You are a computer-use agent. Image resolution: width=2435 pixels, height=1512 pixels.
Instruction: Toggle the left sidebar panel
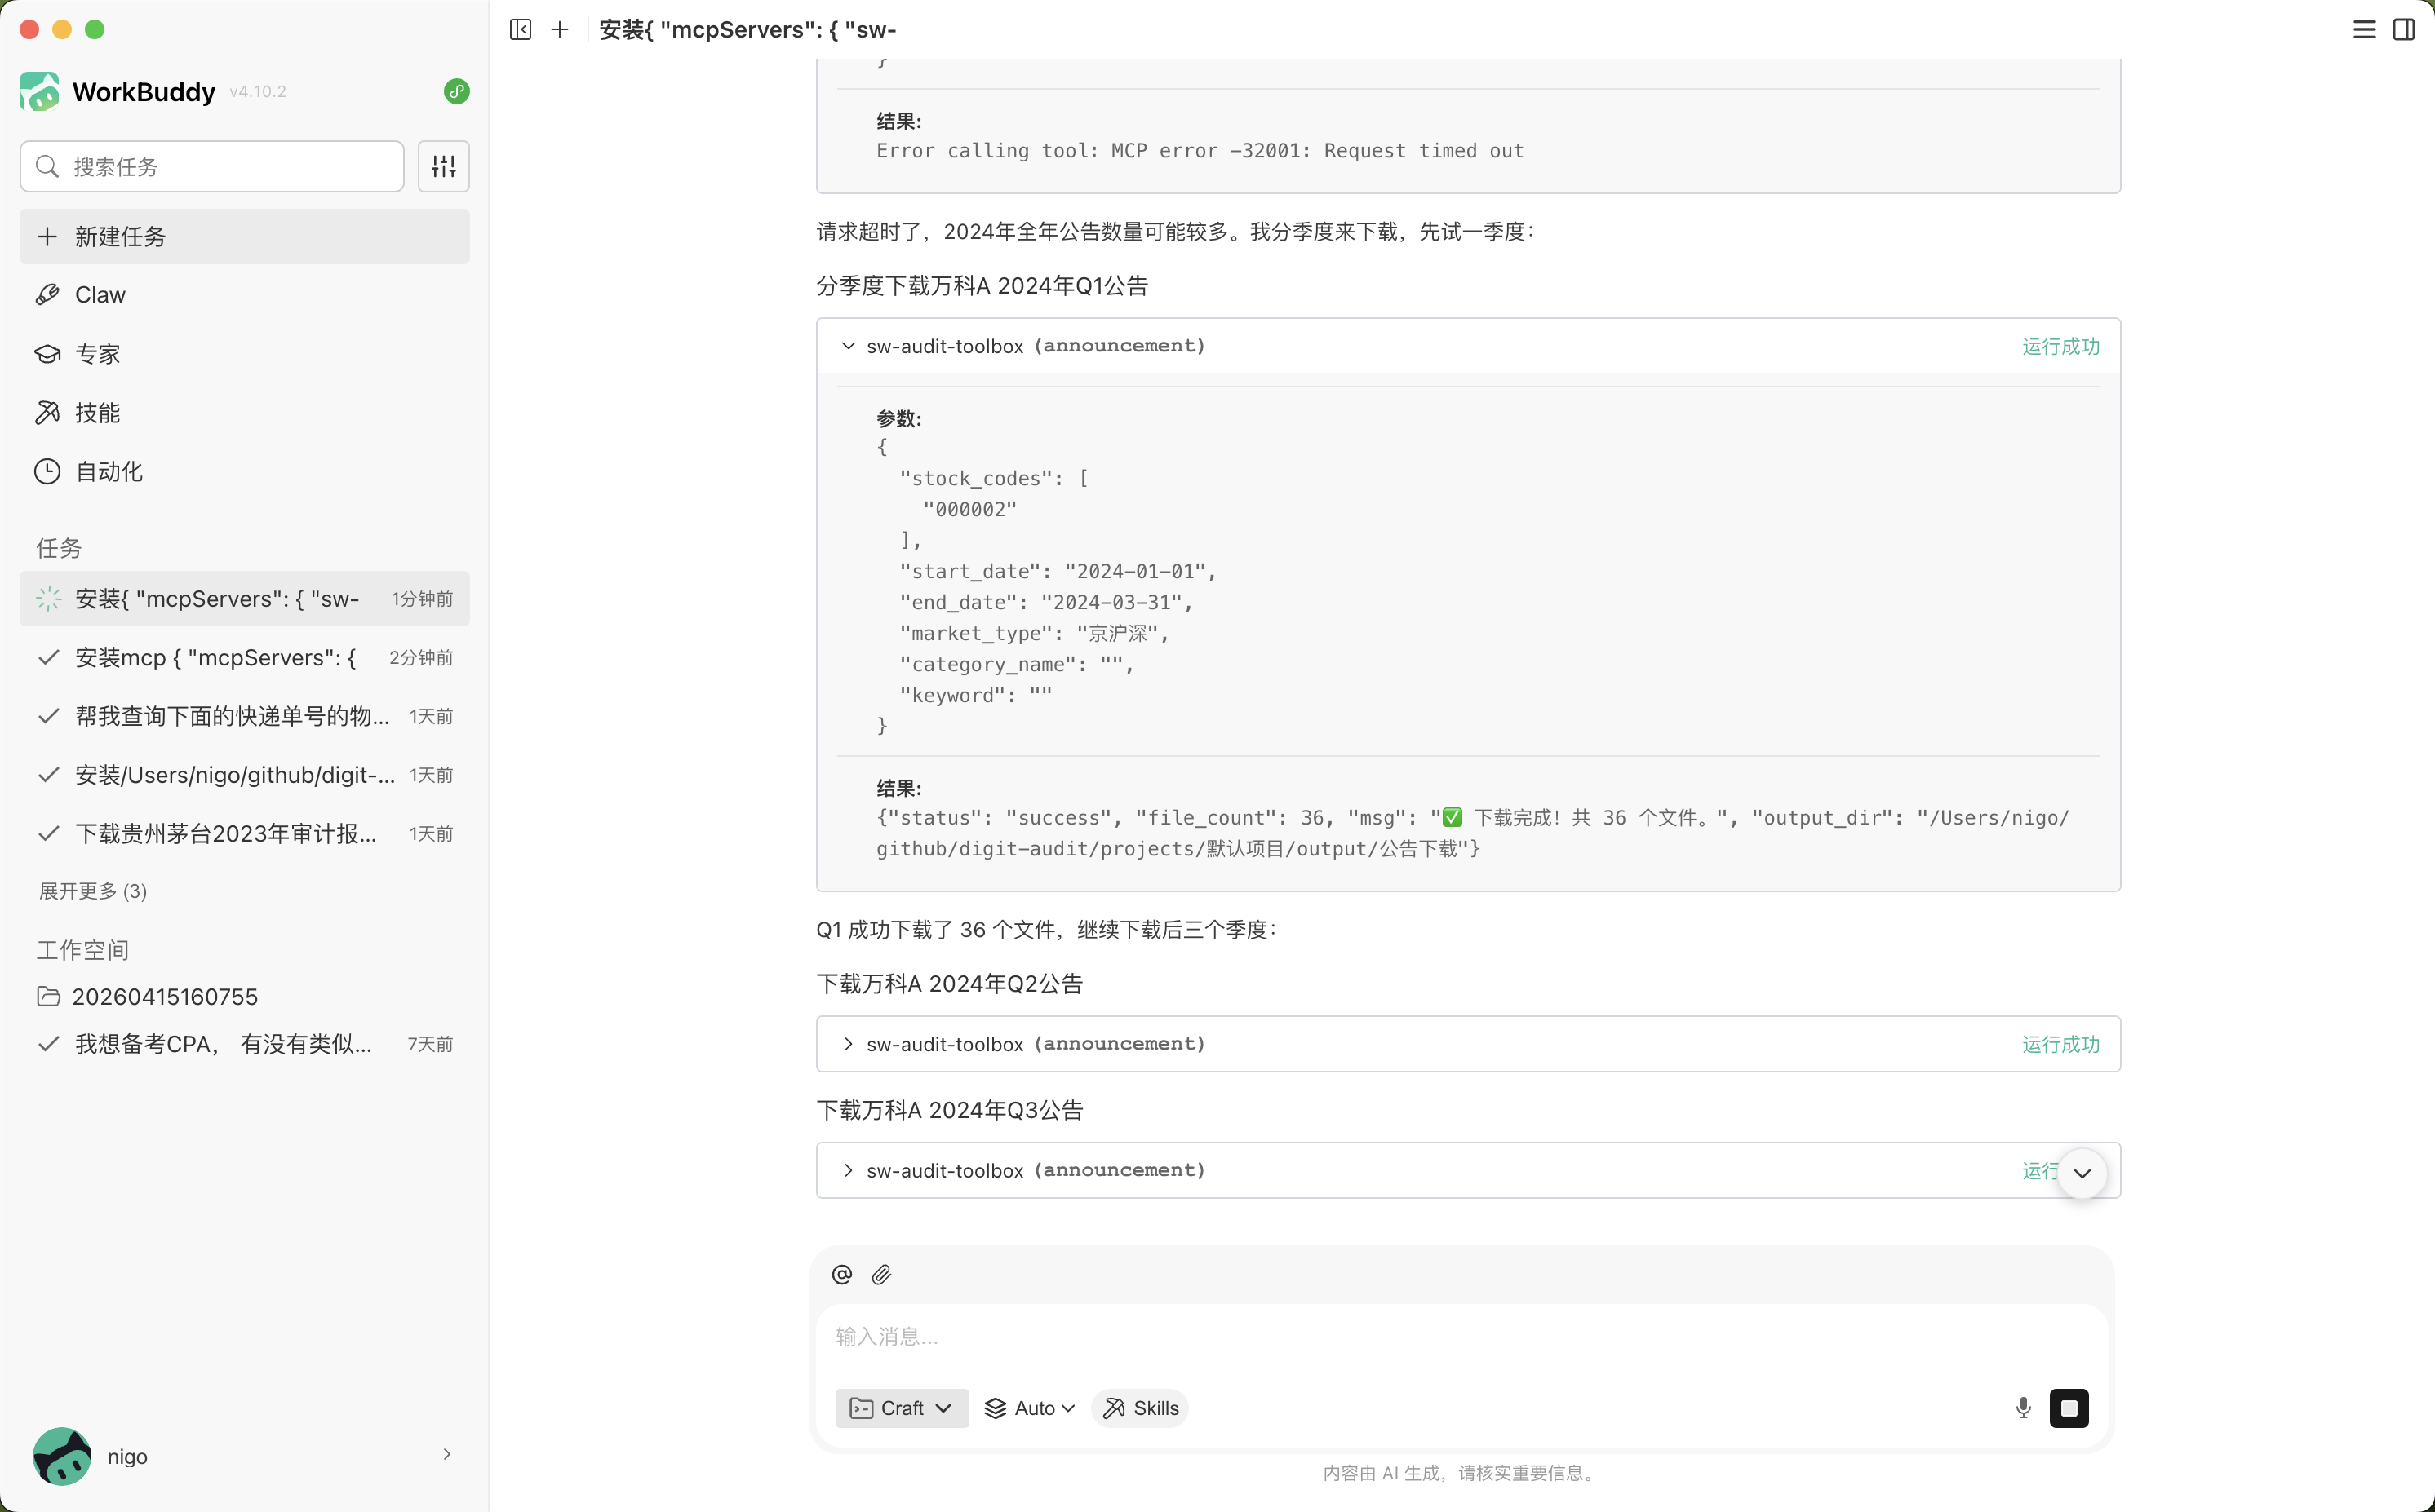tap(521, 29)
